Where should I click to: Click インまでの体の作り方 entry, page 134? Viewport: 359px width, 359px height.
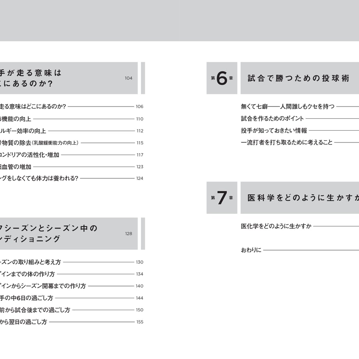72,274
